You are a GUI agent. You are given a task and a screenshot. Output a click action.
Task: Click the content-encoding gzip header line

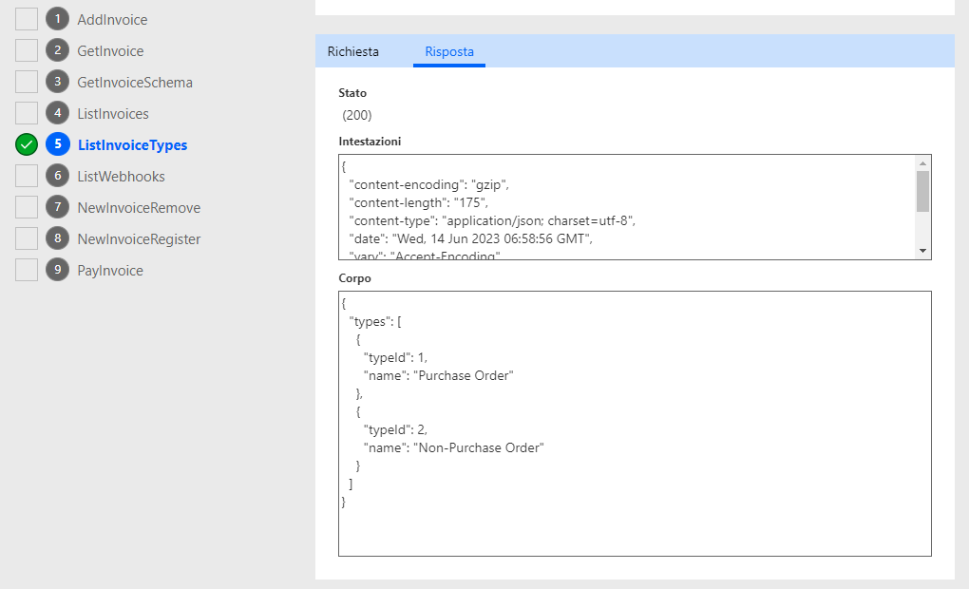[428, 185]
